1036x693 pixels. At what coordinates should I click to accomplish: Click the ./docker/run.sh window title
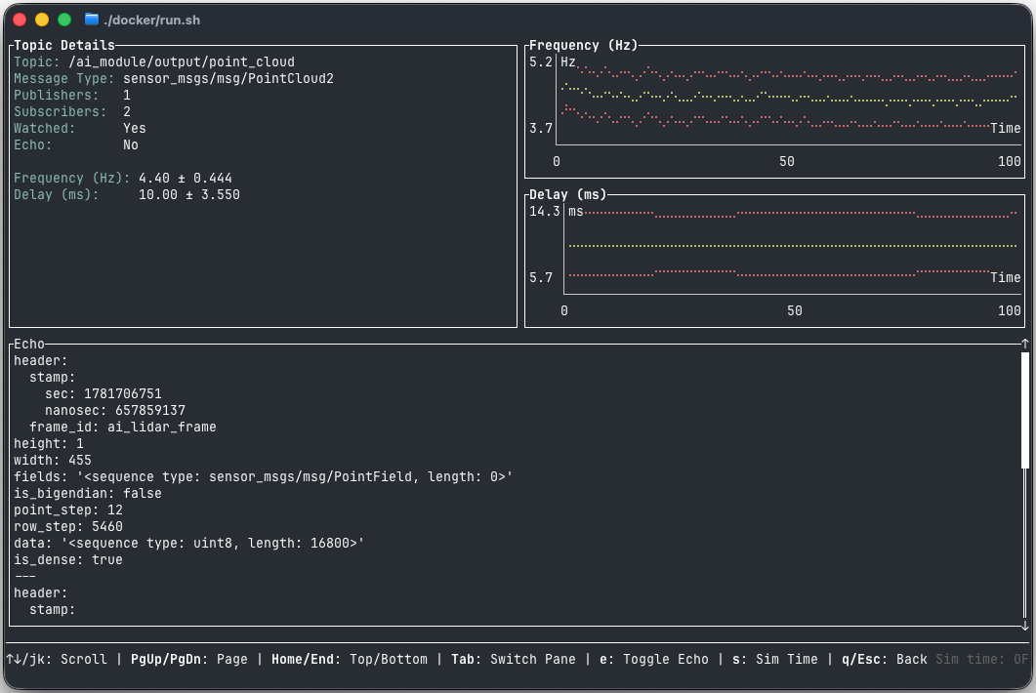click(152, 20)
